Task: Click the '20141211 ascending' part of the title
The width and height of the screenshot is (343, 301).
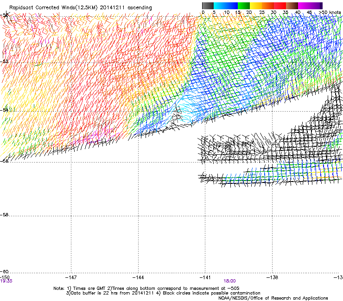Action: (126, 8)
